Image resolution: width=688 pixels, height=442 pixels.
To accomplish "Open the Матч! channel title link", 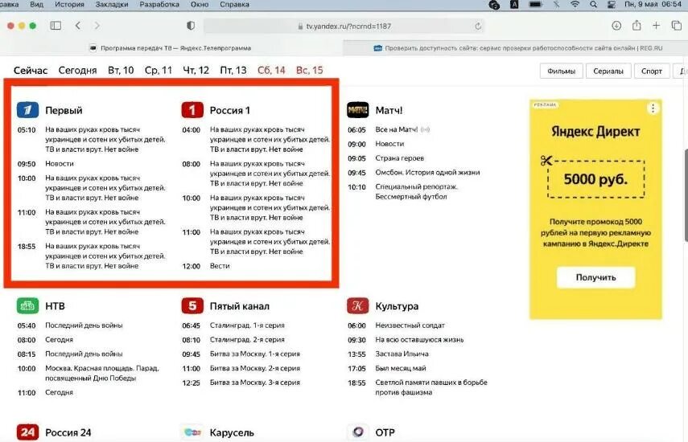I will click(389, 110).
